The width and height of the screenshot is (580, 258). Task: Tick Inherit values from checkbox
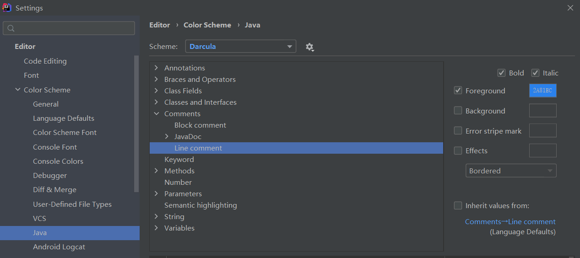point(458,206)
